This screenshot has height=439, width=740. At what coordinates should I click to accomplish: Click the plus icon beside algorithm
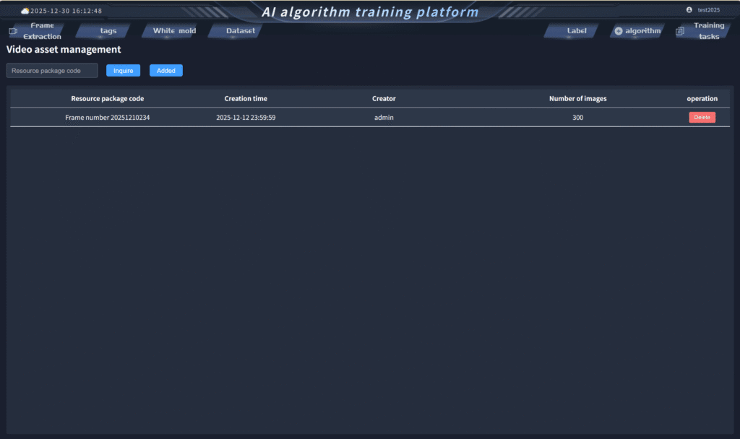619,31
